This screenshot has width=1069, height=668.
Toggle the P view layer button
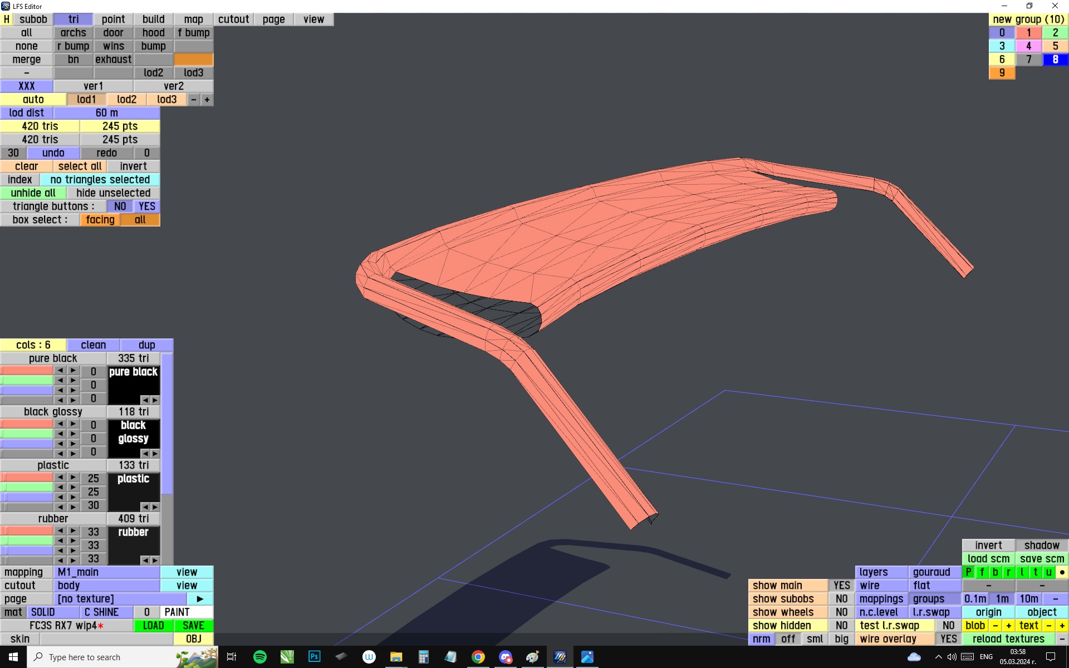968,572
